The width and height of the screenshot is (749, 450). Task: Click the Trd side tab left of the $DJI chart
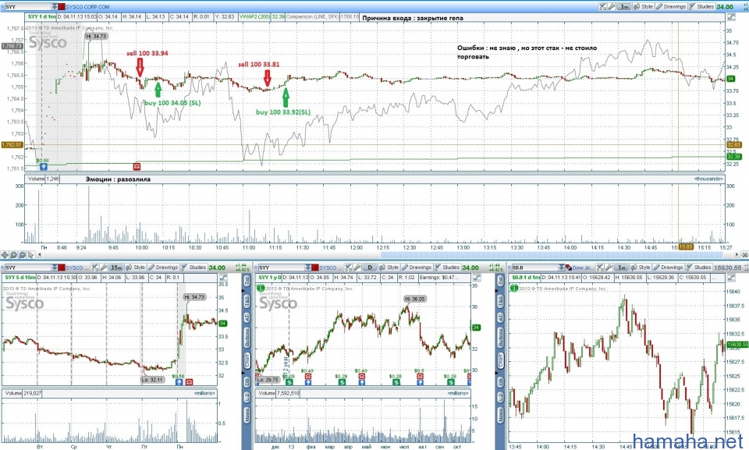(500, 282)
